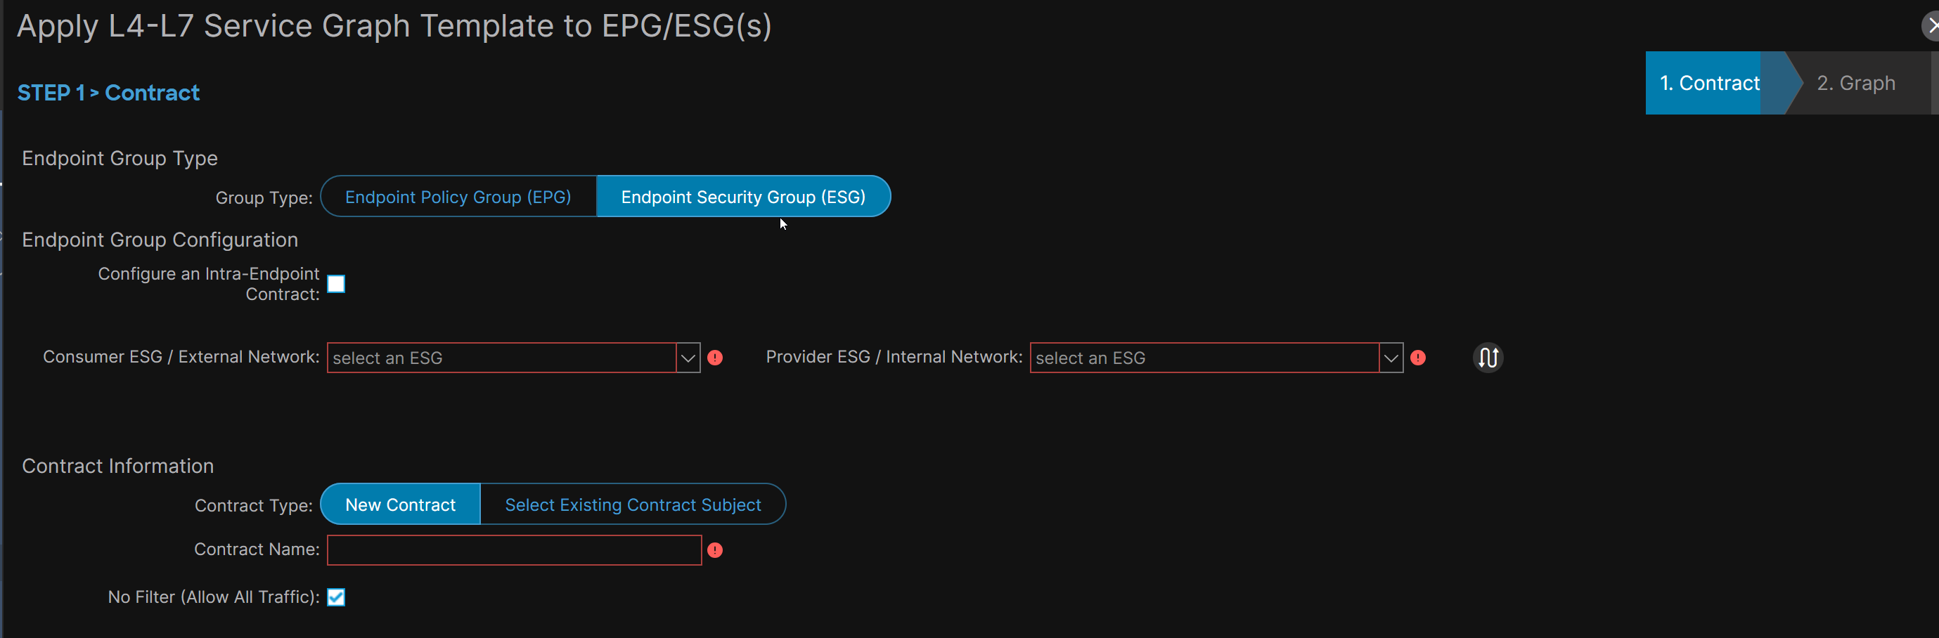
Task: Go to the 2. Graph step
Action: click(1856, 83)
